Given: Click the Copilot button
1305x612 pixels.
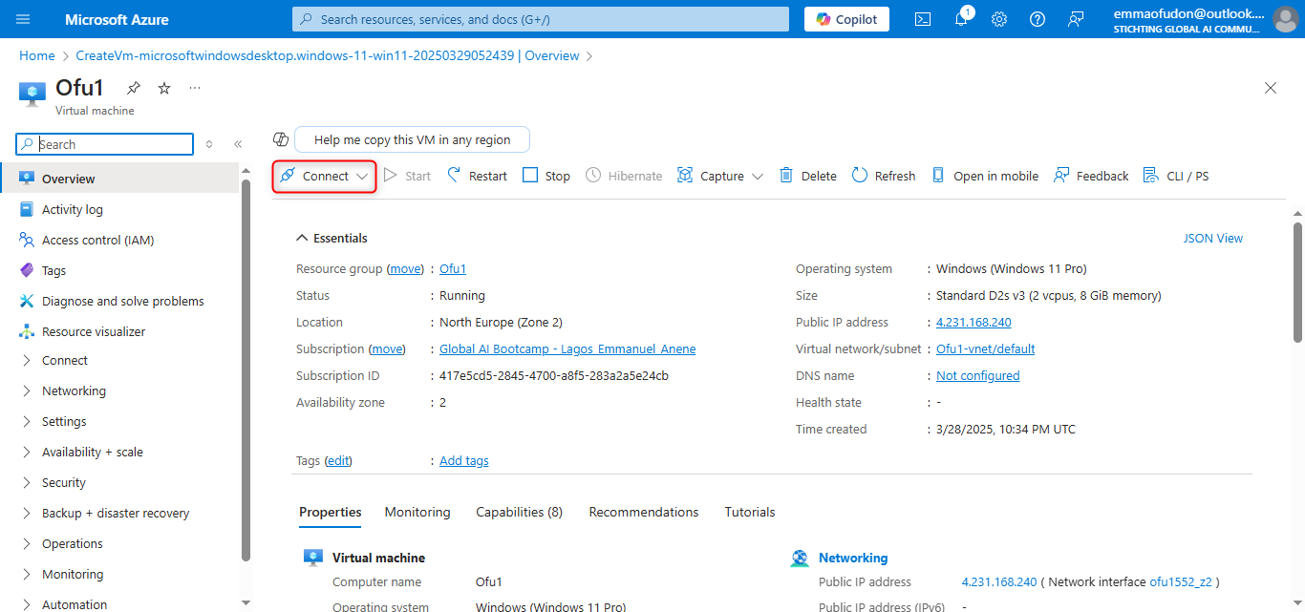Looking at the screenshot, I should pos(846,19).
